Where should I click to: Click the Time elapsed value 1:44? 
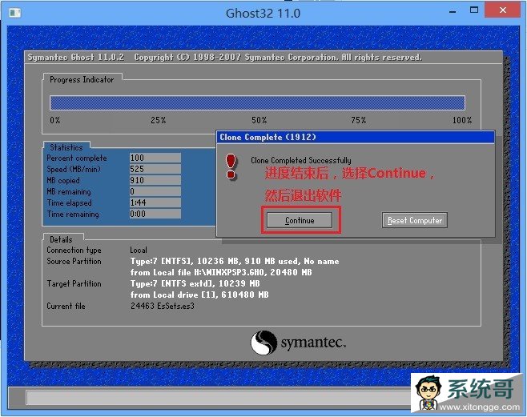(155, 202)
